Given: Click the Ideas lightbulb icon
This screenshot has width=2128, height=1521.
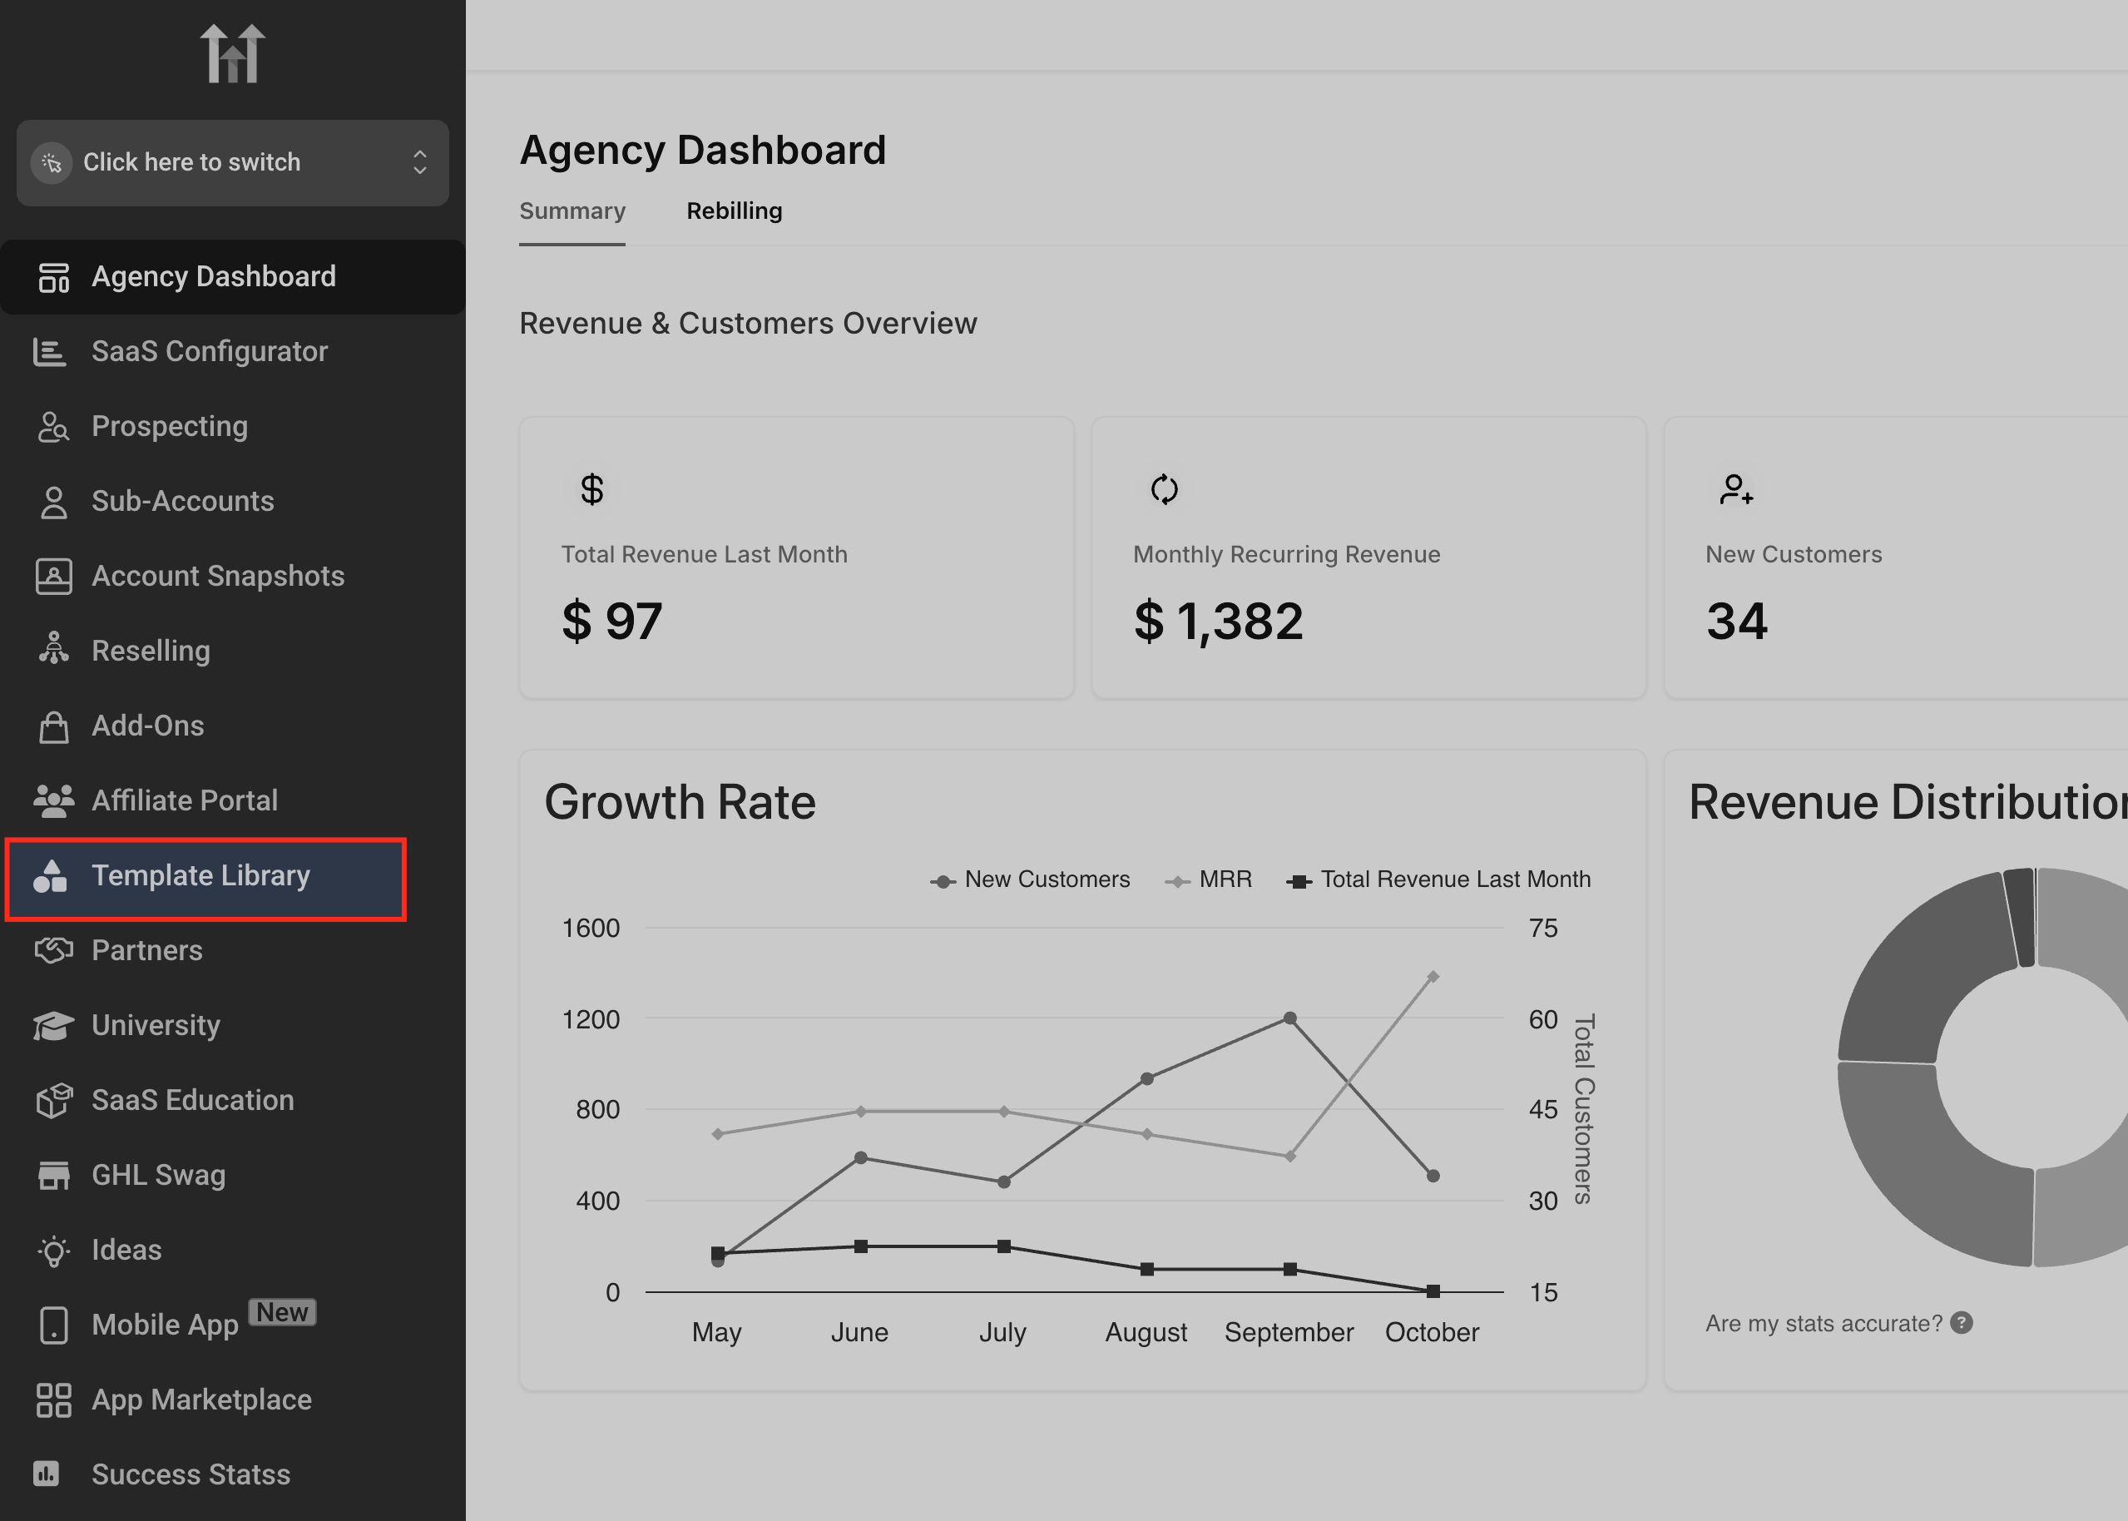Looking at the screenshot, I should pyautogui.click(x=53, y=1251).
